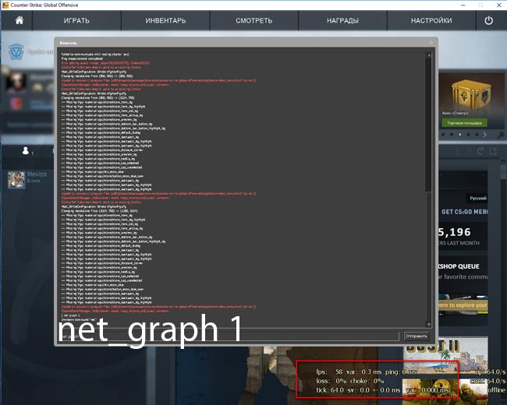Open the ИГРАТЬ menu
The image size is (507, 405).
(x=76, y=21)
